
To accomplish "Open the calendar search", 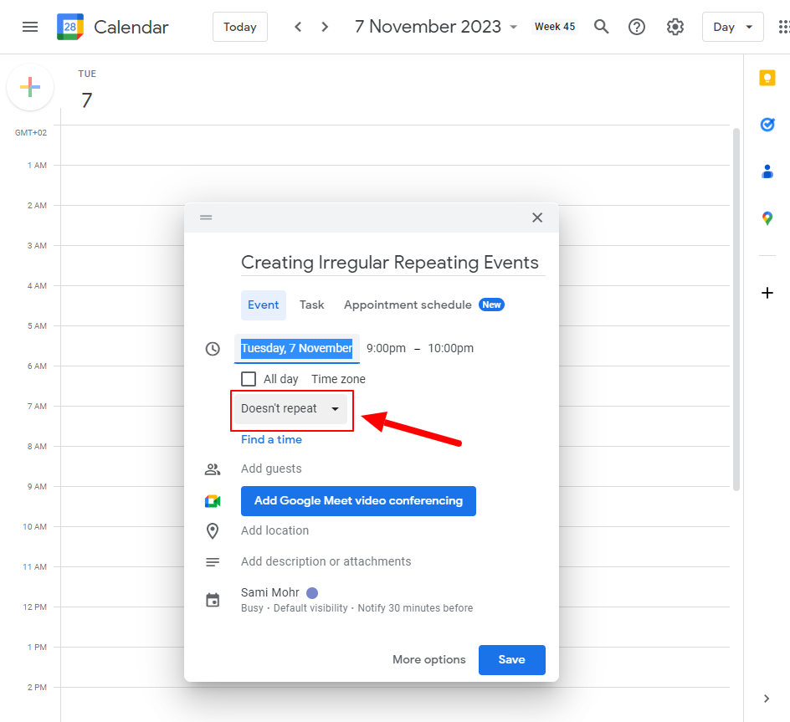I will coord(601,26).
